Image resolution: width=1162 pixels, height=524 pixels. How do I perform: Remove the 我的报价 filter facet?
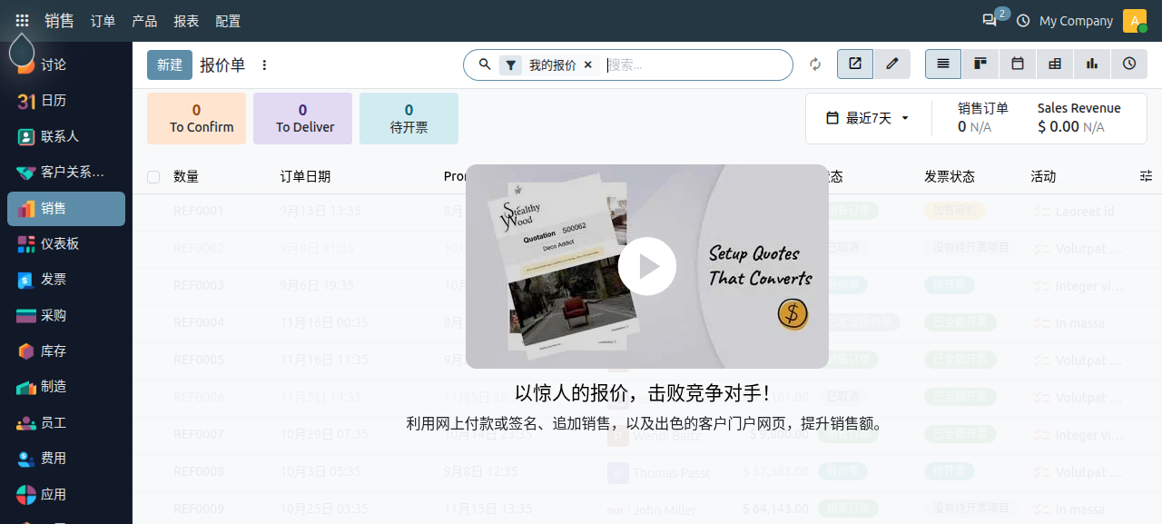[588, 65]
